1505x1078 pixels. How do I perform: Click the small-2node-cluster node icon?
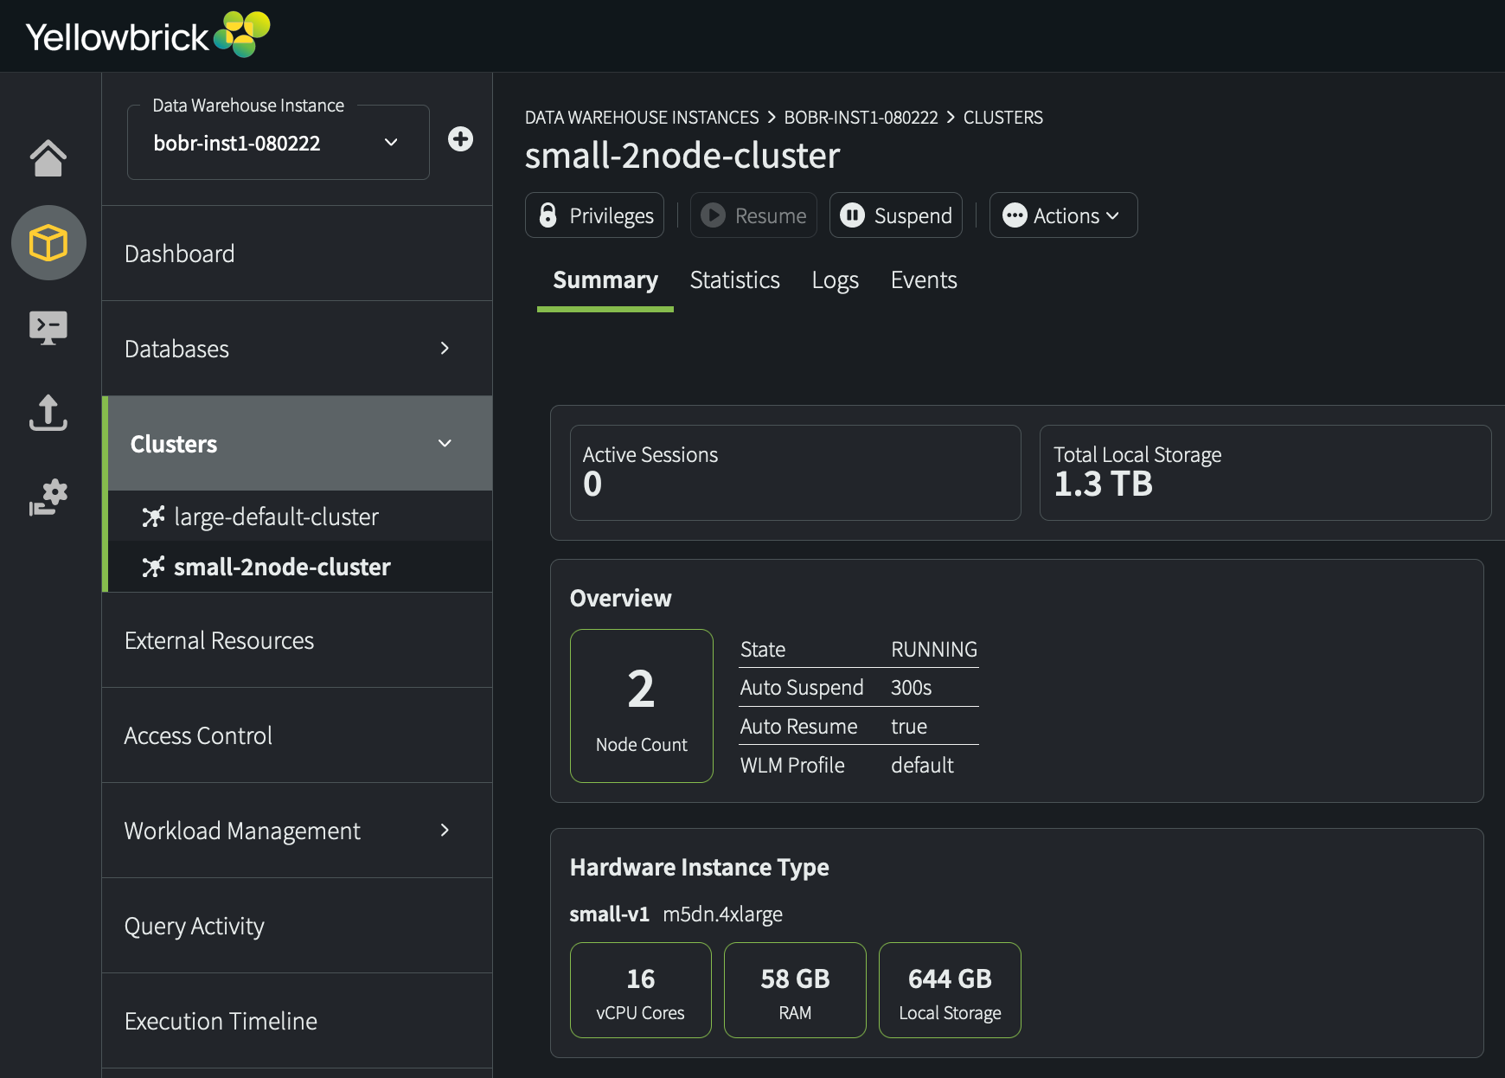[153, 567]
